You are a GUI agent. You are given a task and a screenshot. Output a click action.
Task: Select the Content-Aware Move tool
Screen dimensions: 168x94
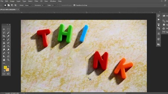click(x=4, y=39)
